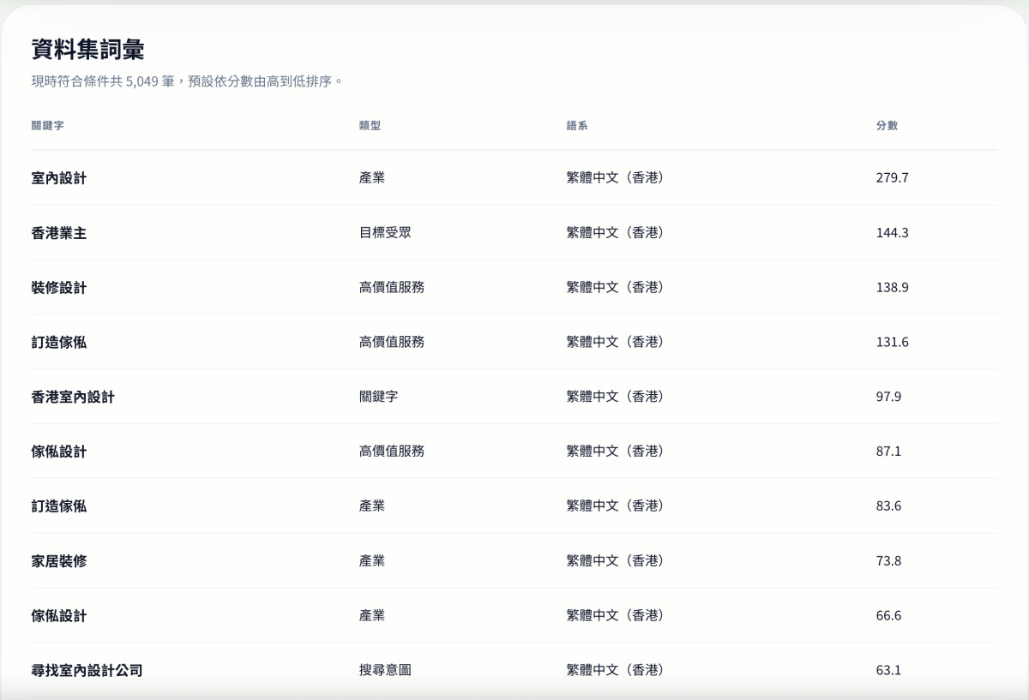Select keyword 傢俬設計 in the 66.6 row

click(x=59, y=616)
